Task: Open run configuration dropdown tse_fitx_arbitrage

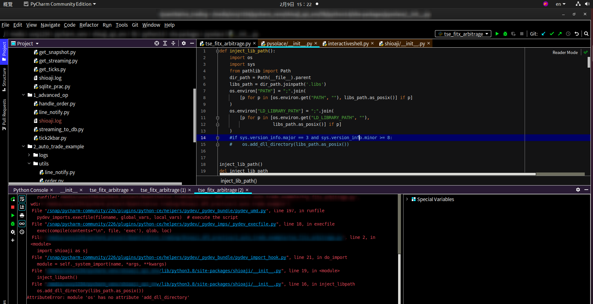Action: [x=463, y=34]
